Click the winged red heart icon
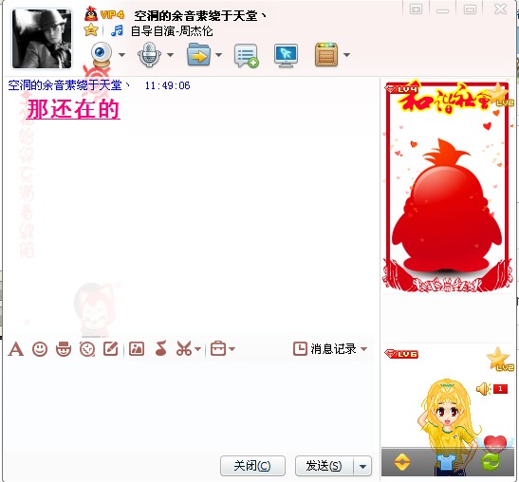 click(x=494, y=445)
